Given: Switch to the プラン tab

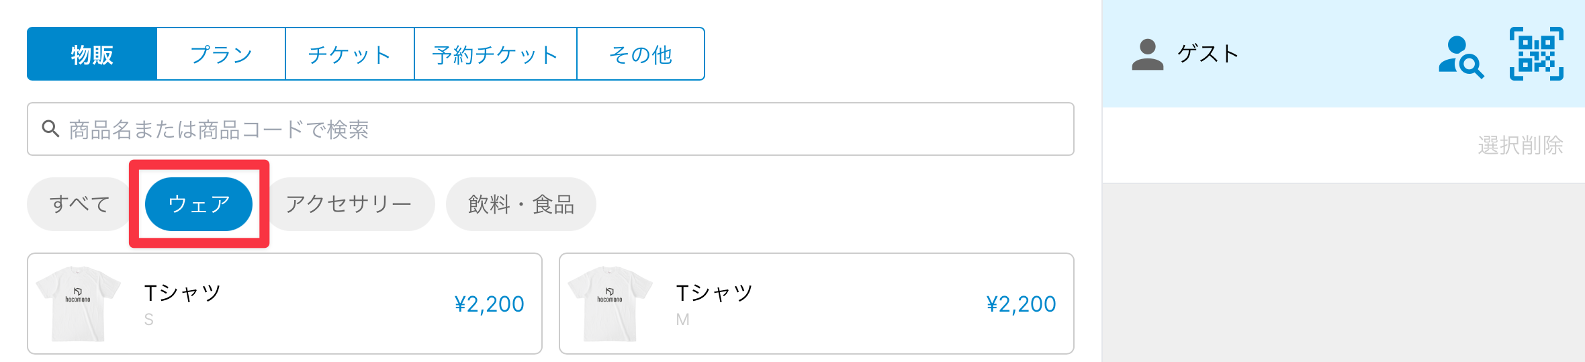Looking at the screenshot, I should (221, 54).
